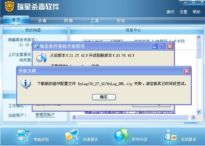Click the updater title bar icon
The image size is (205, 146).
point(36,46)
